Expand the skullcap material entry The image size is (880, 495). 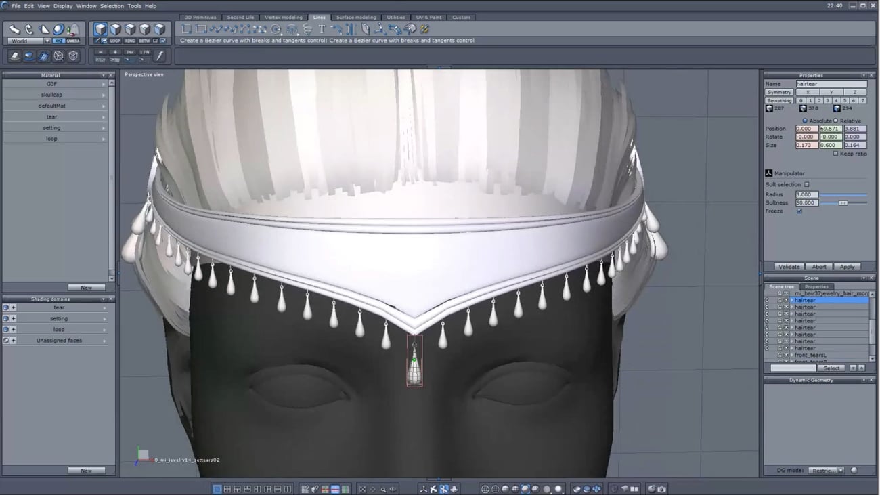tap(104, 95)
